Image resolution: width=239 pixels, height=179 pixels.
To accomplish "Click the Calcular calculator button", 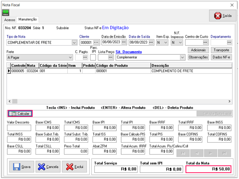I will click(x=20, y=113).
